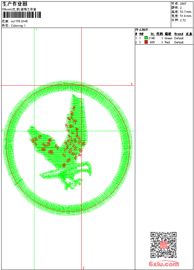Click the 元素 column header
Image resolution: width=194 pixels, height=270 pixels.
pos(189,34)
